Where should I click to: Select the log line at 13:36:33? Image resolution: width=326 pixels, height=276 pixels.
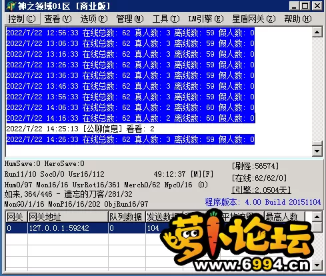(x=131, y=75)
